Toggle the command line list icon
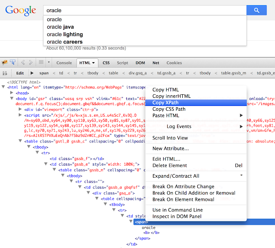The image size is (275, 248). [41, 62]
